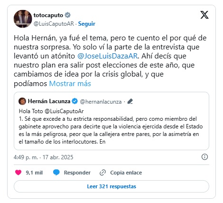Open Leer 321 respuestas
The width and height of the screenshot is (223, 203).
coord(111,186)
